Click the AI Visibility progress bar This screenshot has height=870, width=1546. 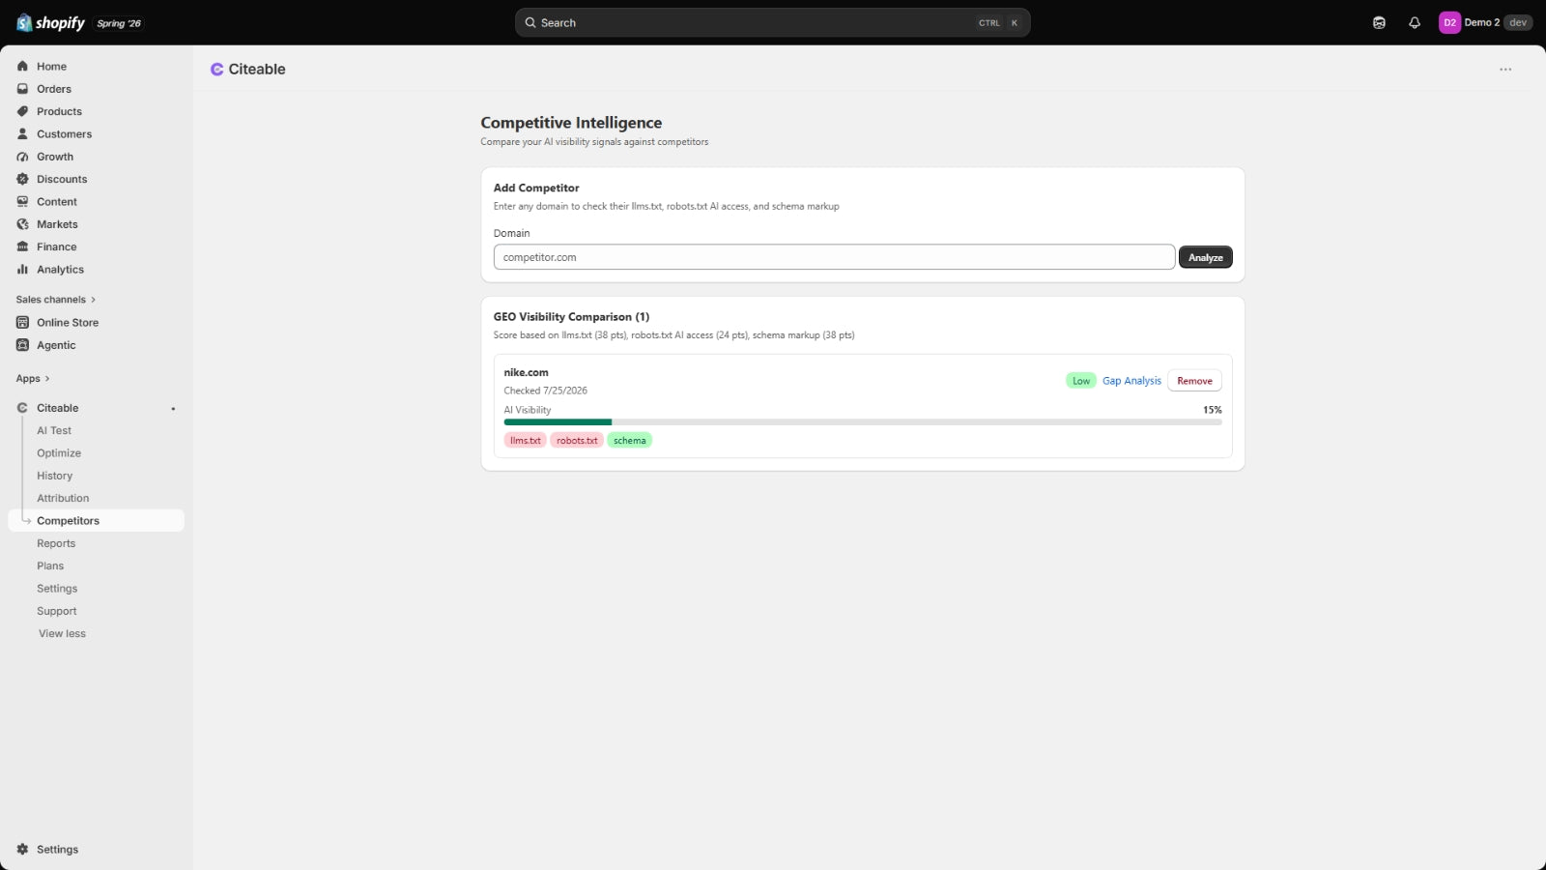coord(862,422)
